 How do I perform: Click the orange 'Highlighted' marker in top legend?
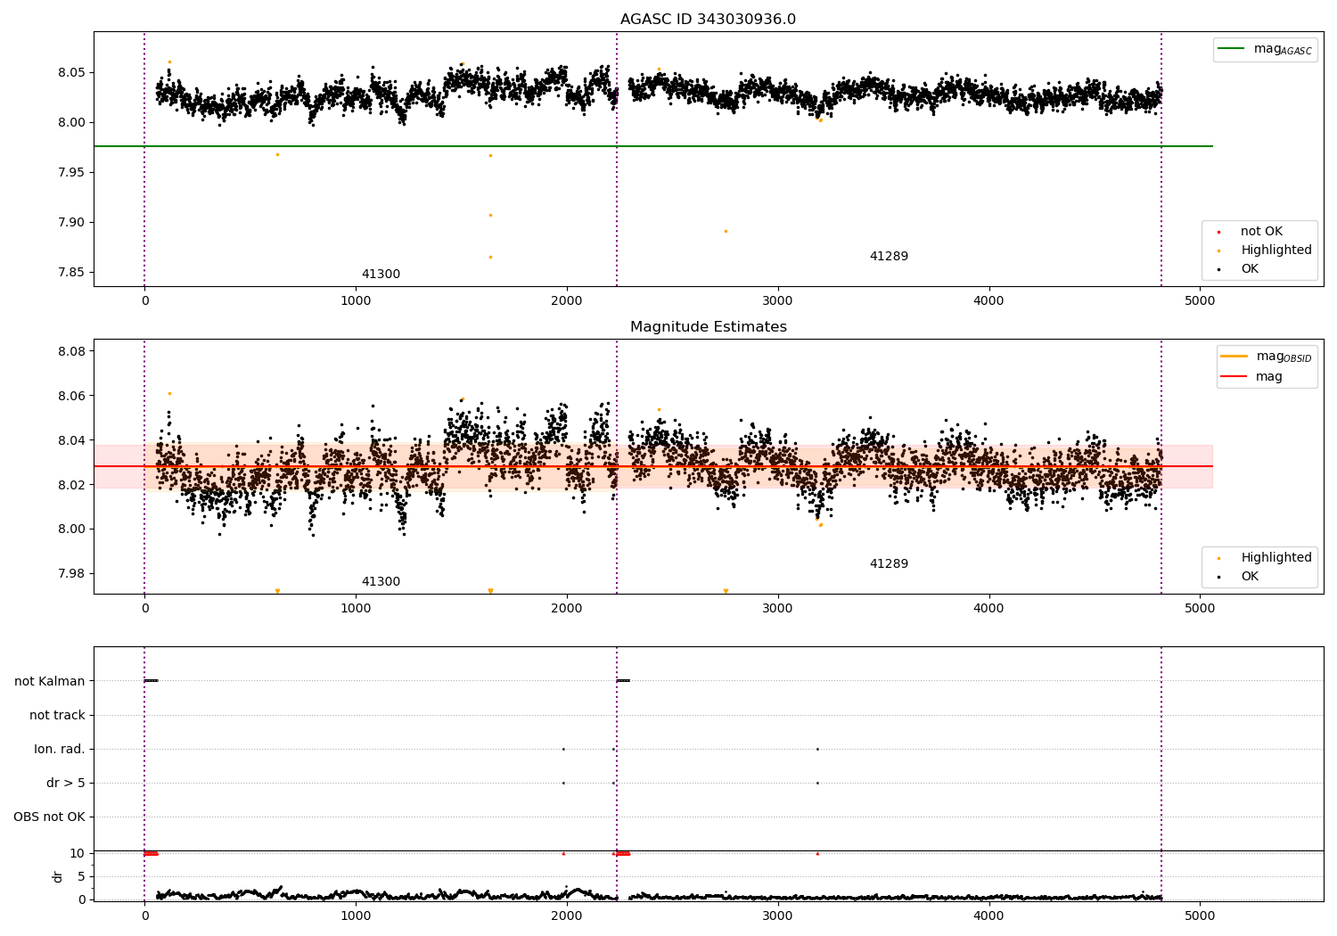click(1218, 250)
